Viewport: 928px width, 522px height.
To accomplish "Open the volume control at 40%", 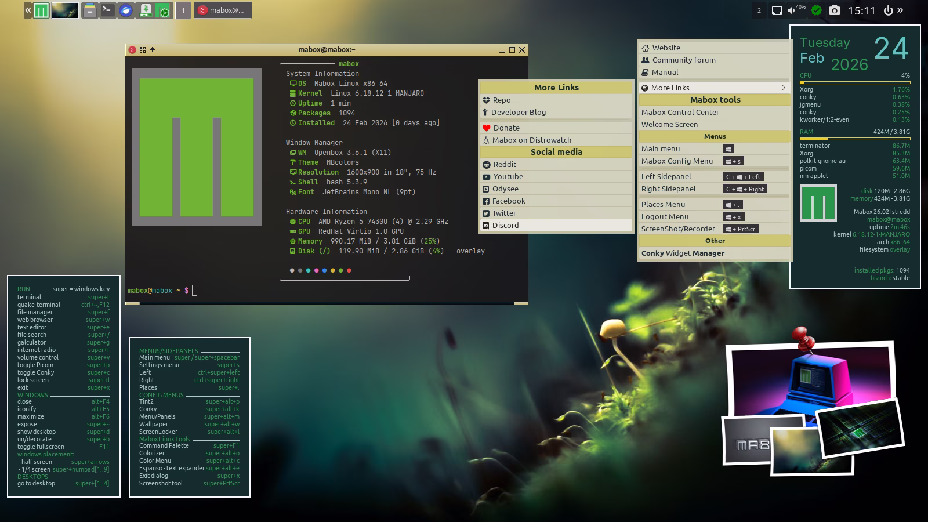I will point(792,10).
